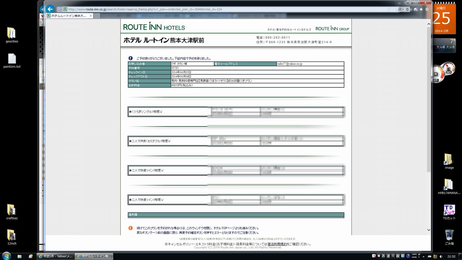Click check-out date 2014年04月06日
The height and width of the screenshot is (260, 462).
[181, 76]
